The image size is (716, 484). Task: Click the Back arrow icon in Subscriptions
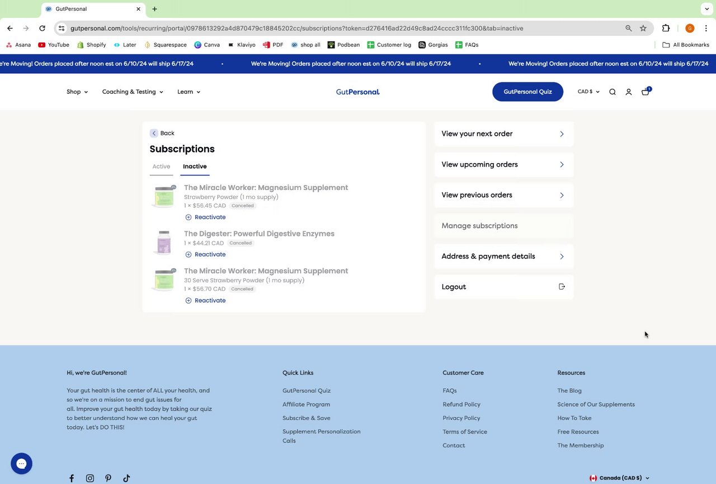pyautogui.click(x=154, y=133)
